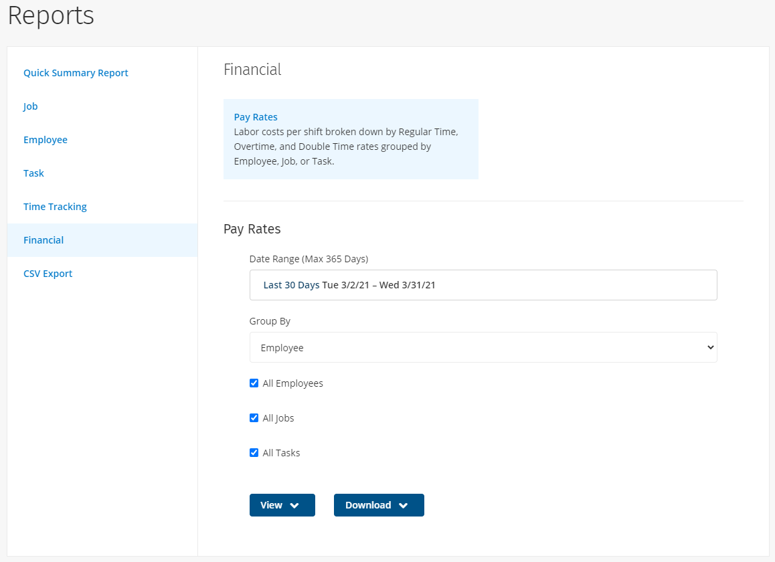The width and height of the screenshot is (775, 562).
Task: Open the CSV Export section
Action: [48, 273]
